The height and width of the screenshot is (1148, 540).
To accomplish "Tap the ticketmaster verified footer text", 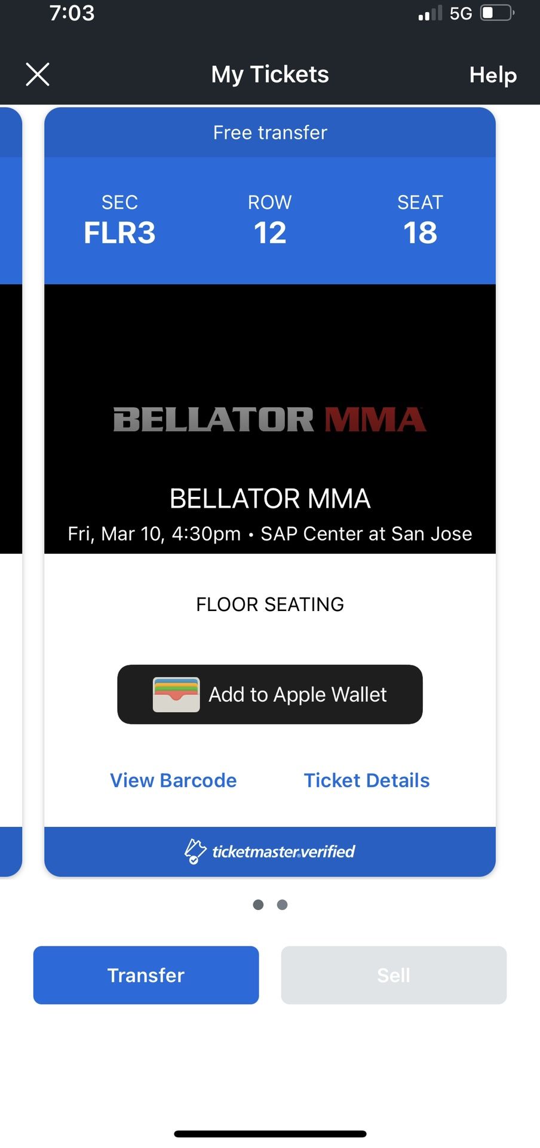I will (284, 851).
